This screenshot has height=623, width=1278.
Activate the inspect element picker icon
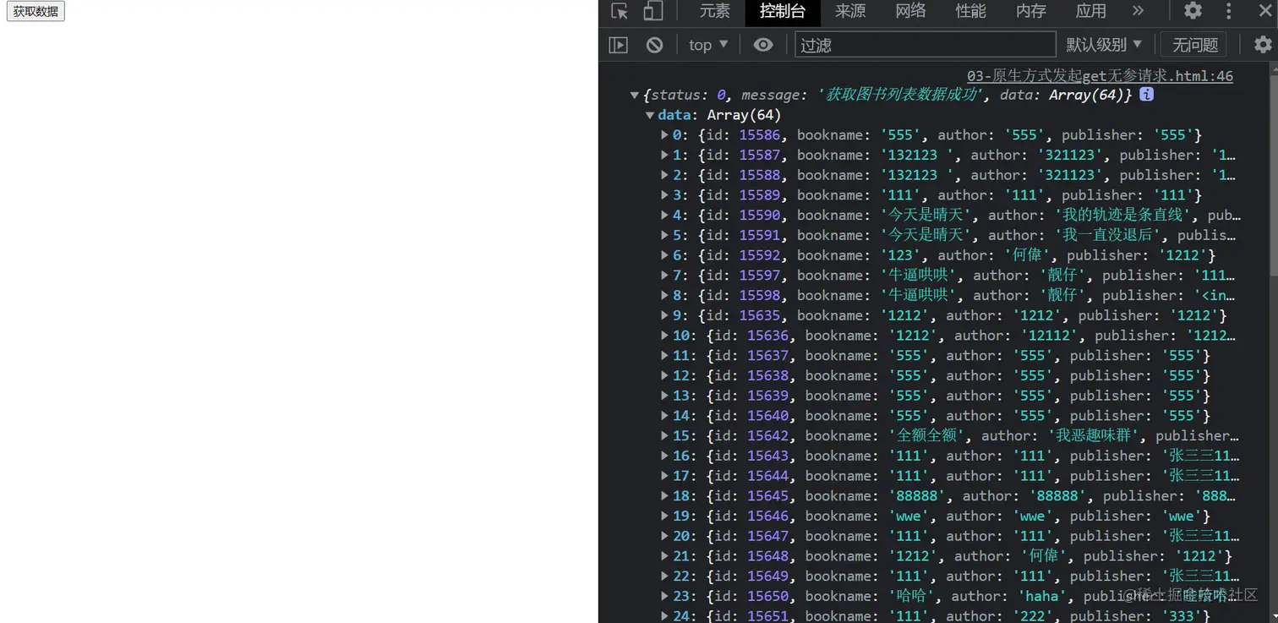620,11
